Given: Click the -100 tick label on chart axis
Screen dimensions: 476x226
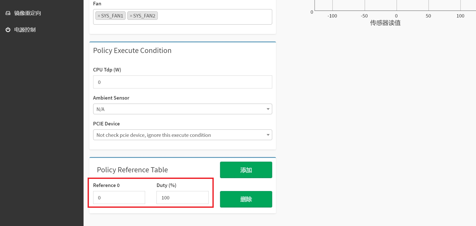Looking at the screenshot, I should (x=332, y=16).
